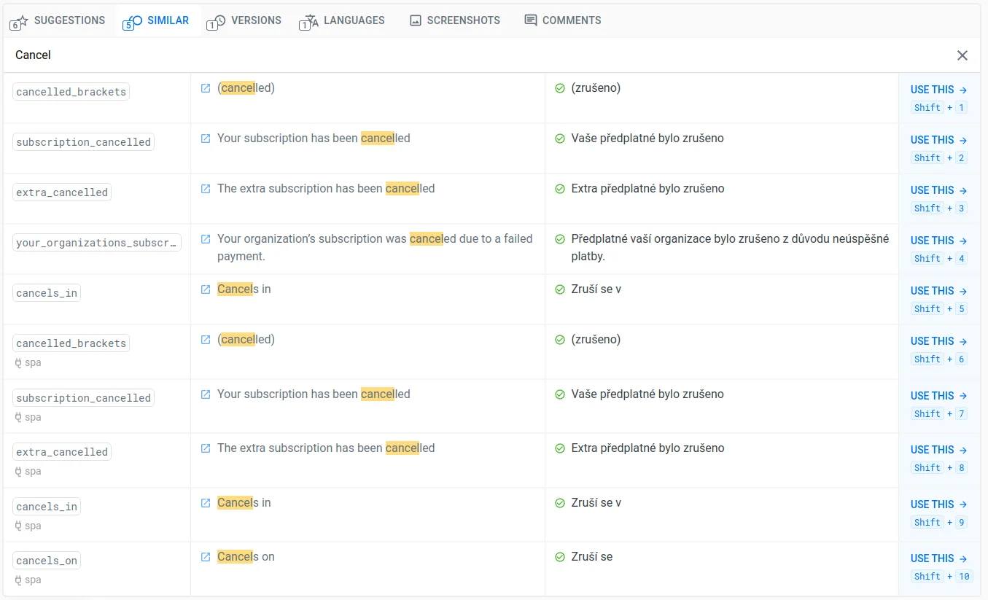Click 'USE THIS' for Shift+4 organization row

(x=938, y=241)
